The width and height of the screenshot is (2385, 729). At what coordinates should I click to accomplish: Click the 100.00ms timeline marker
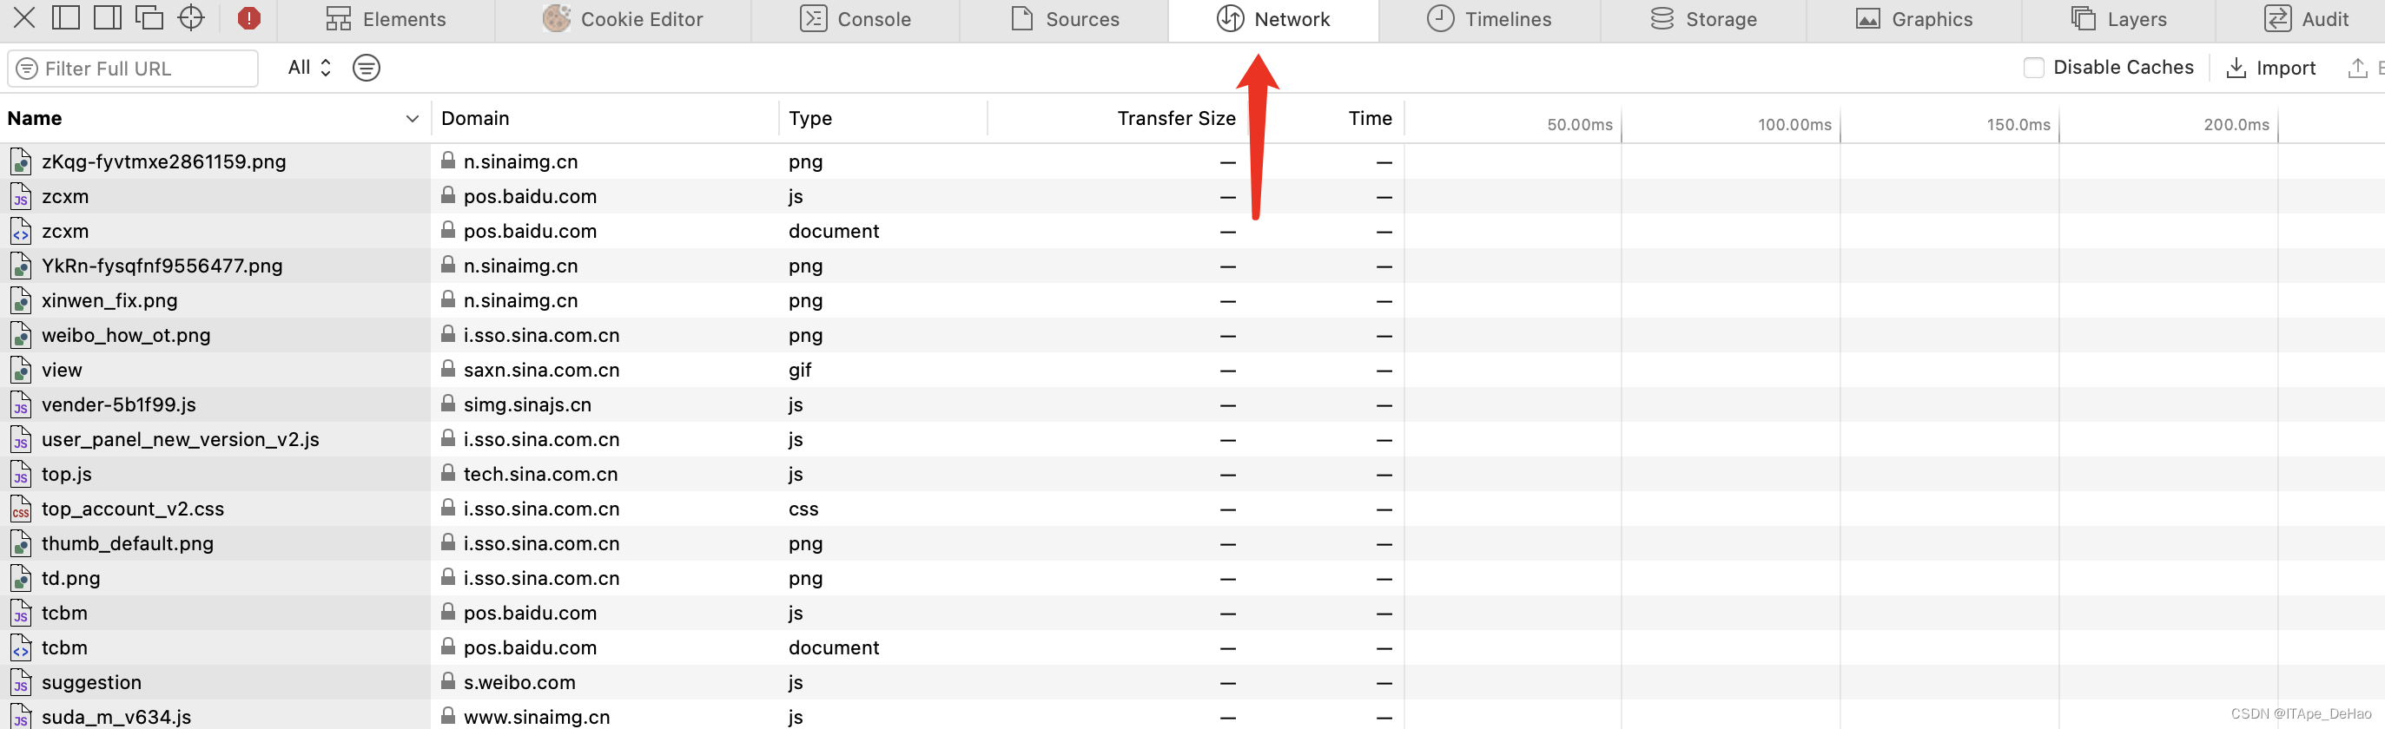(1794, 125)
